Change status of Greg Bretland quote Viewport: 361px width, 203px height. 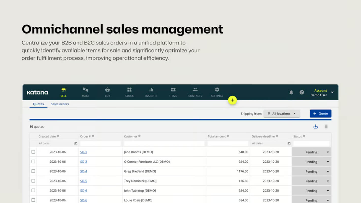[311, 172]
